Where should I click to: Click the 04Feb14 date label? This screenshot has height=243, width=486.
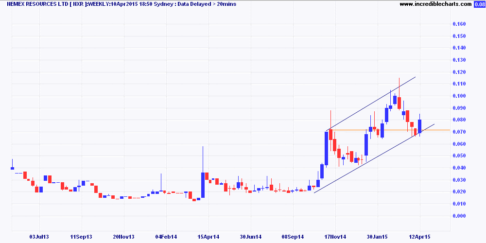(166, 237)
